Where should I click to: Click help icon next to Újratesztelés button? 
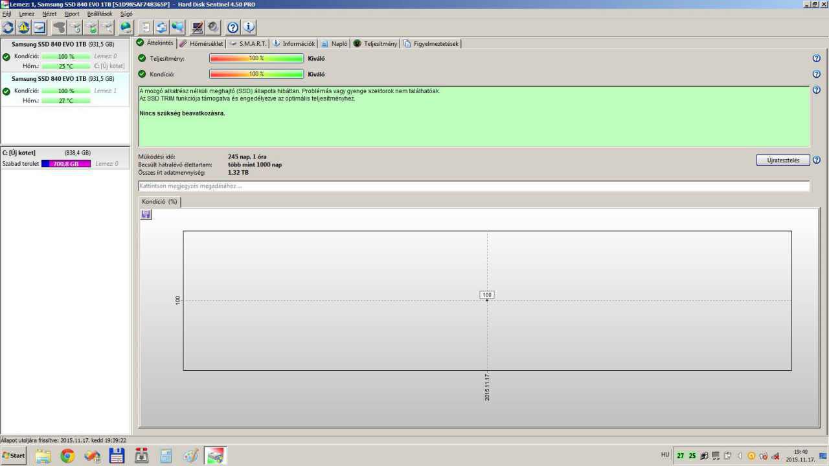tap(817, 160)
